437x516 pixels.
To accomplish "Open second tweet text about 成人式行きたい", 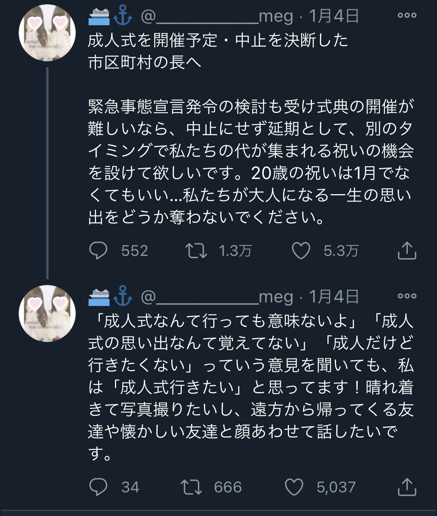I will pos(251,387).
